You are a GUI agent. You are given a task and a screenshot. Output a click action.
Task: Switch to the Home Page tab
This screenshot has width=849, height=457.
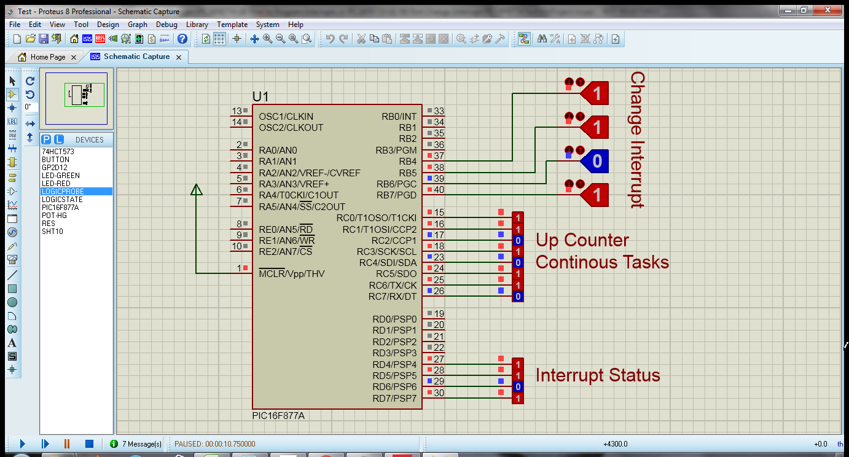[x=46, y=56]
